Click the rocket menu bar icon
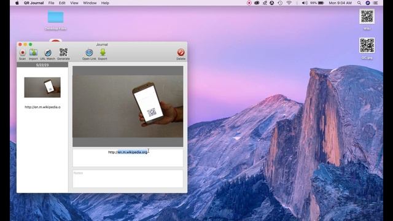393x221 pixels. 265,3
